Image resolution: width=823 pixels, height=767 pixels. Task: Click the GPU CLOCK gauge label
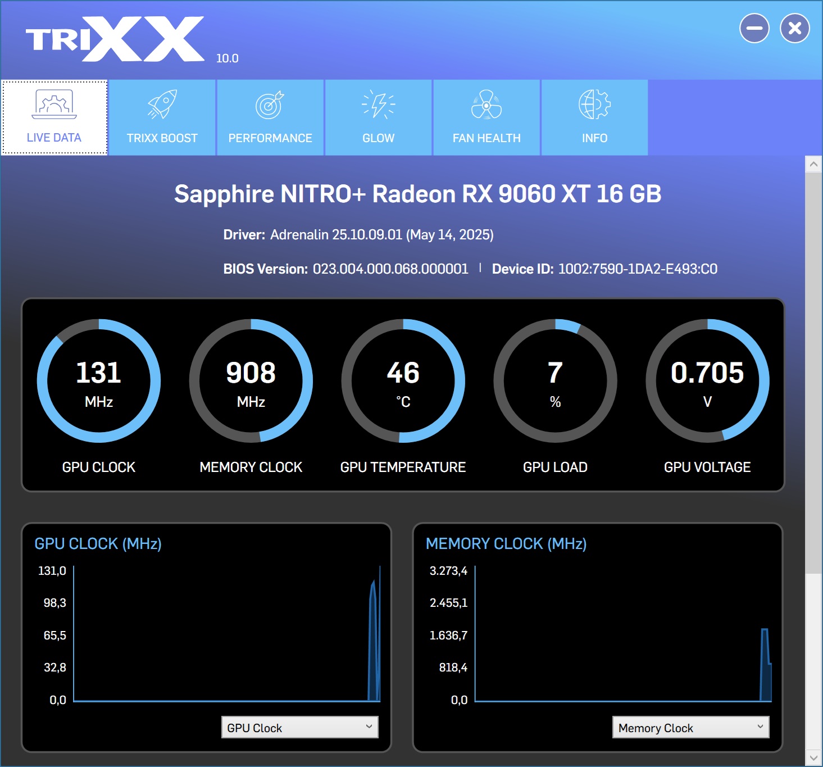pos(99,467)
